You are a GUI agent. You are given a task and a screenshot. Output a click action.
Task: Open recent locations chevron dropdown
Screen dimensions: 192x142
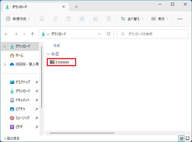(24, 34)
